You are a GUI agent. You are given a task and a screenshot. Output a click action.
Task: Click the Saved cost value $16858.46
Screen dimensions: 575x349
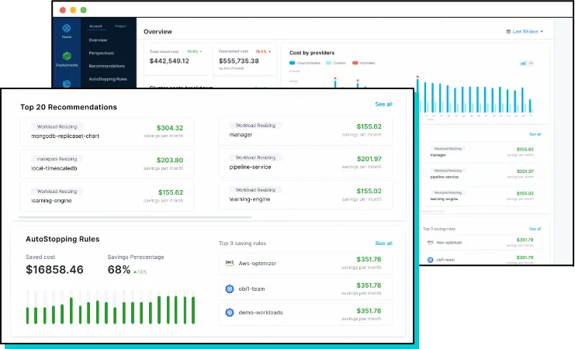click(54, 270)
